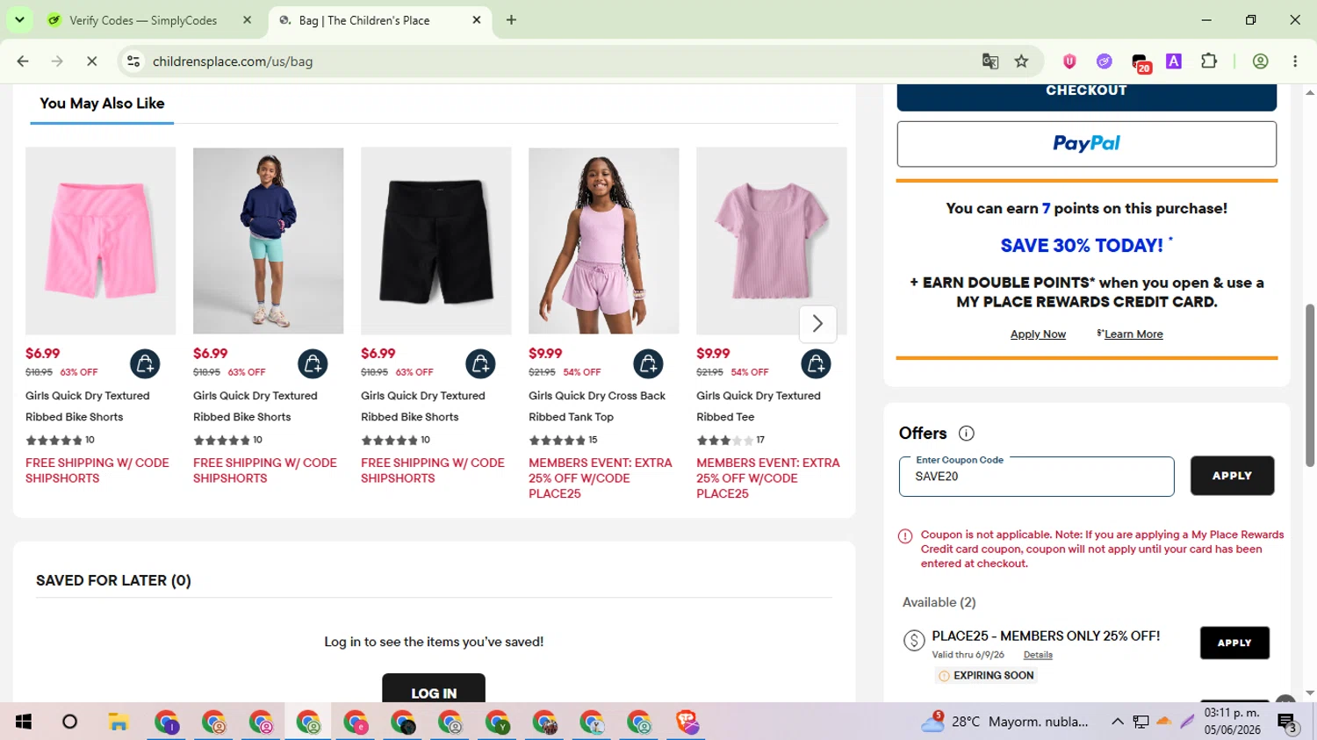Click the page vertical scrollbar
Image resolution: width=1317 pixels, height=740 pixels.
coord(1310,386)
